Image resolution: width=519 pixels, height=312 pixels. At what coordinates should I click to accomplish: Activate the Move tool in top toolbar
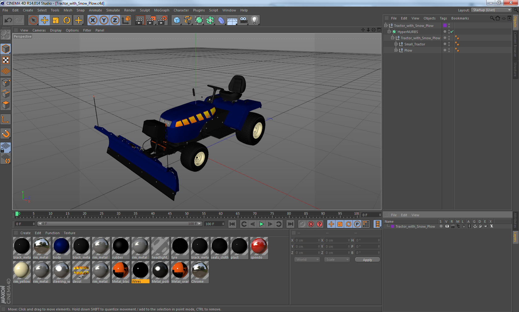coord(44,20)
